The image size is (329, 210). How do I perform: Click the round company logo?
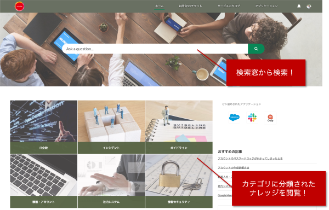(20, 6)
